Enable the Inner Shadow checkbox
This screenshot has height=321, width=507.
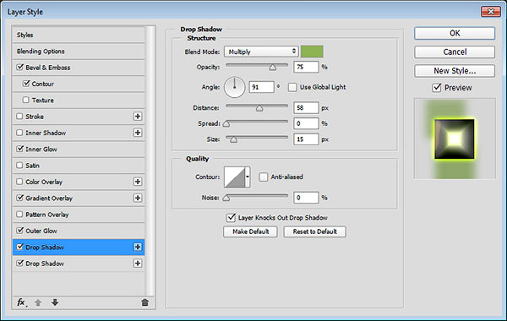tap(19, 133)
